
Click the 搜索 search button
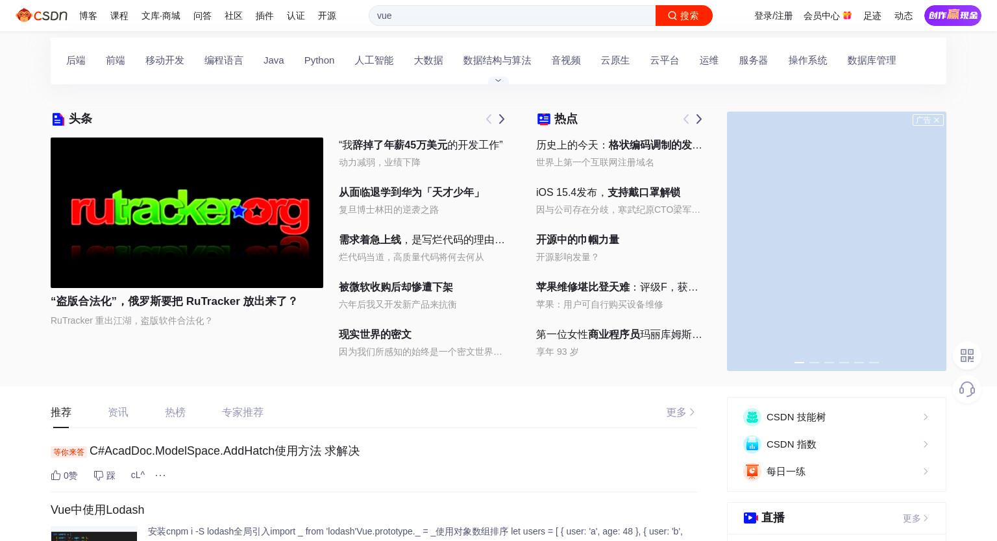[x=684, y=16]
